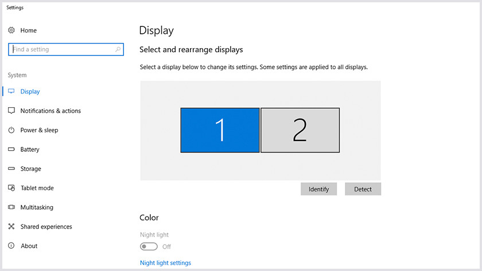Click the Notifications & actions speech bubble icon
The width and height of the screenshot is (482, 271).
[11, 111]
